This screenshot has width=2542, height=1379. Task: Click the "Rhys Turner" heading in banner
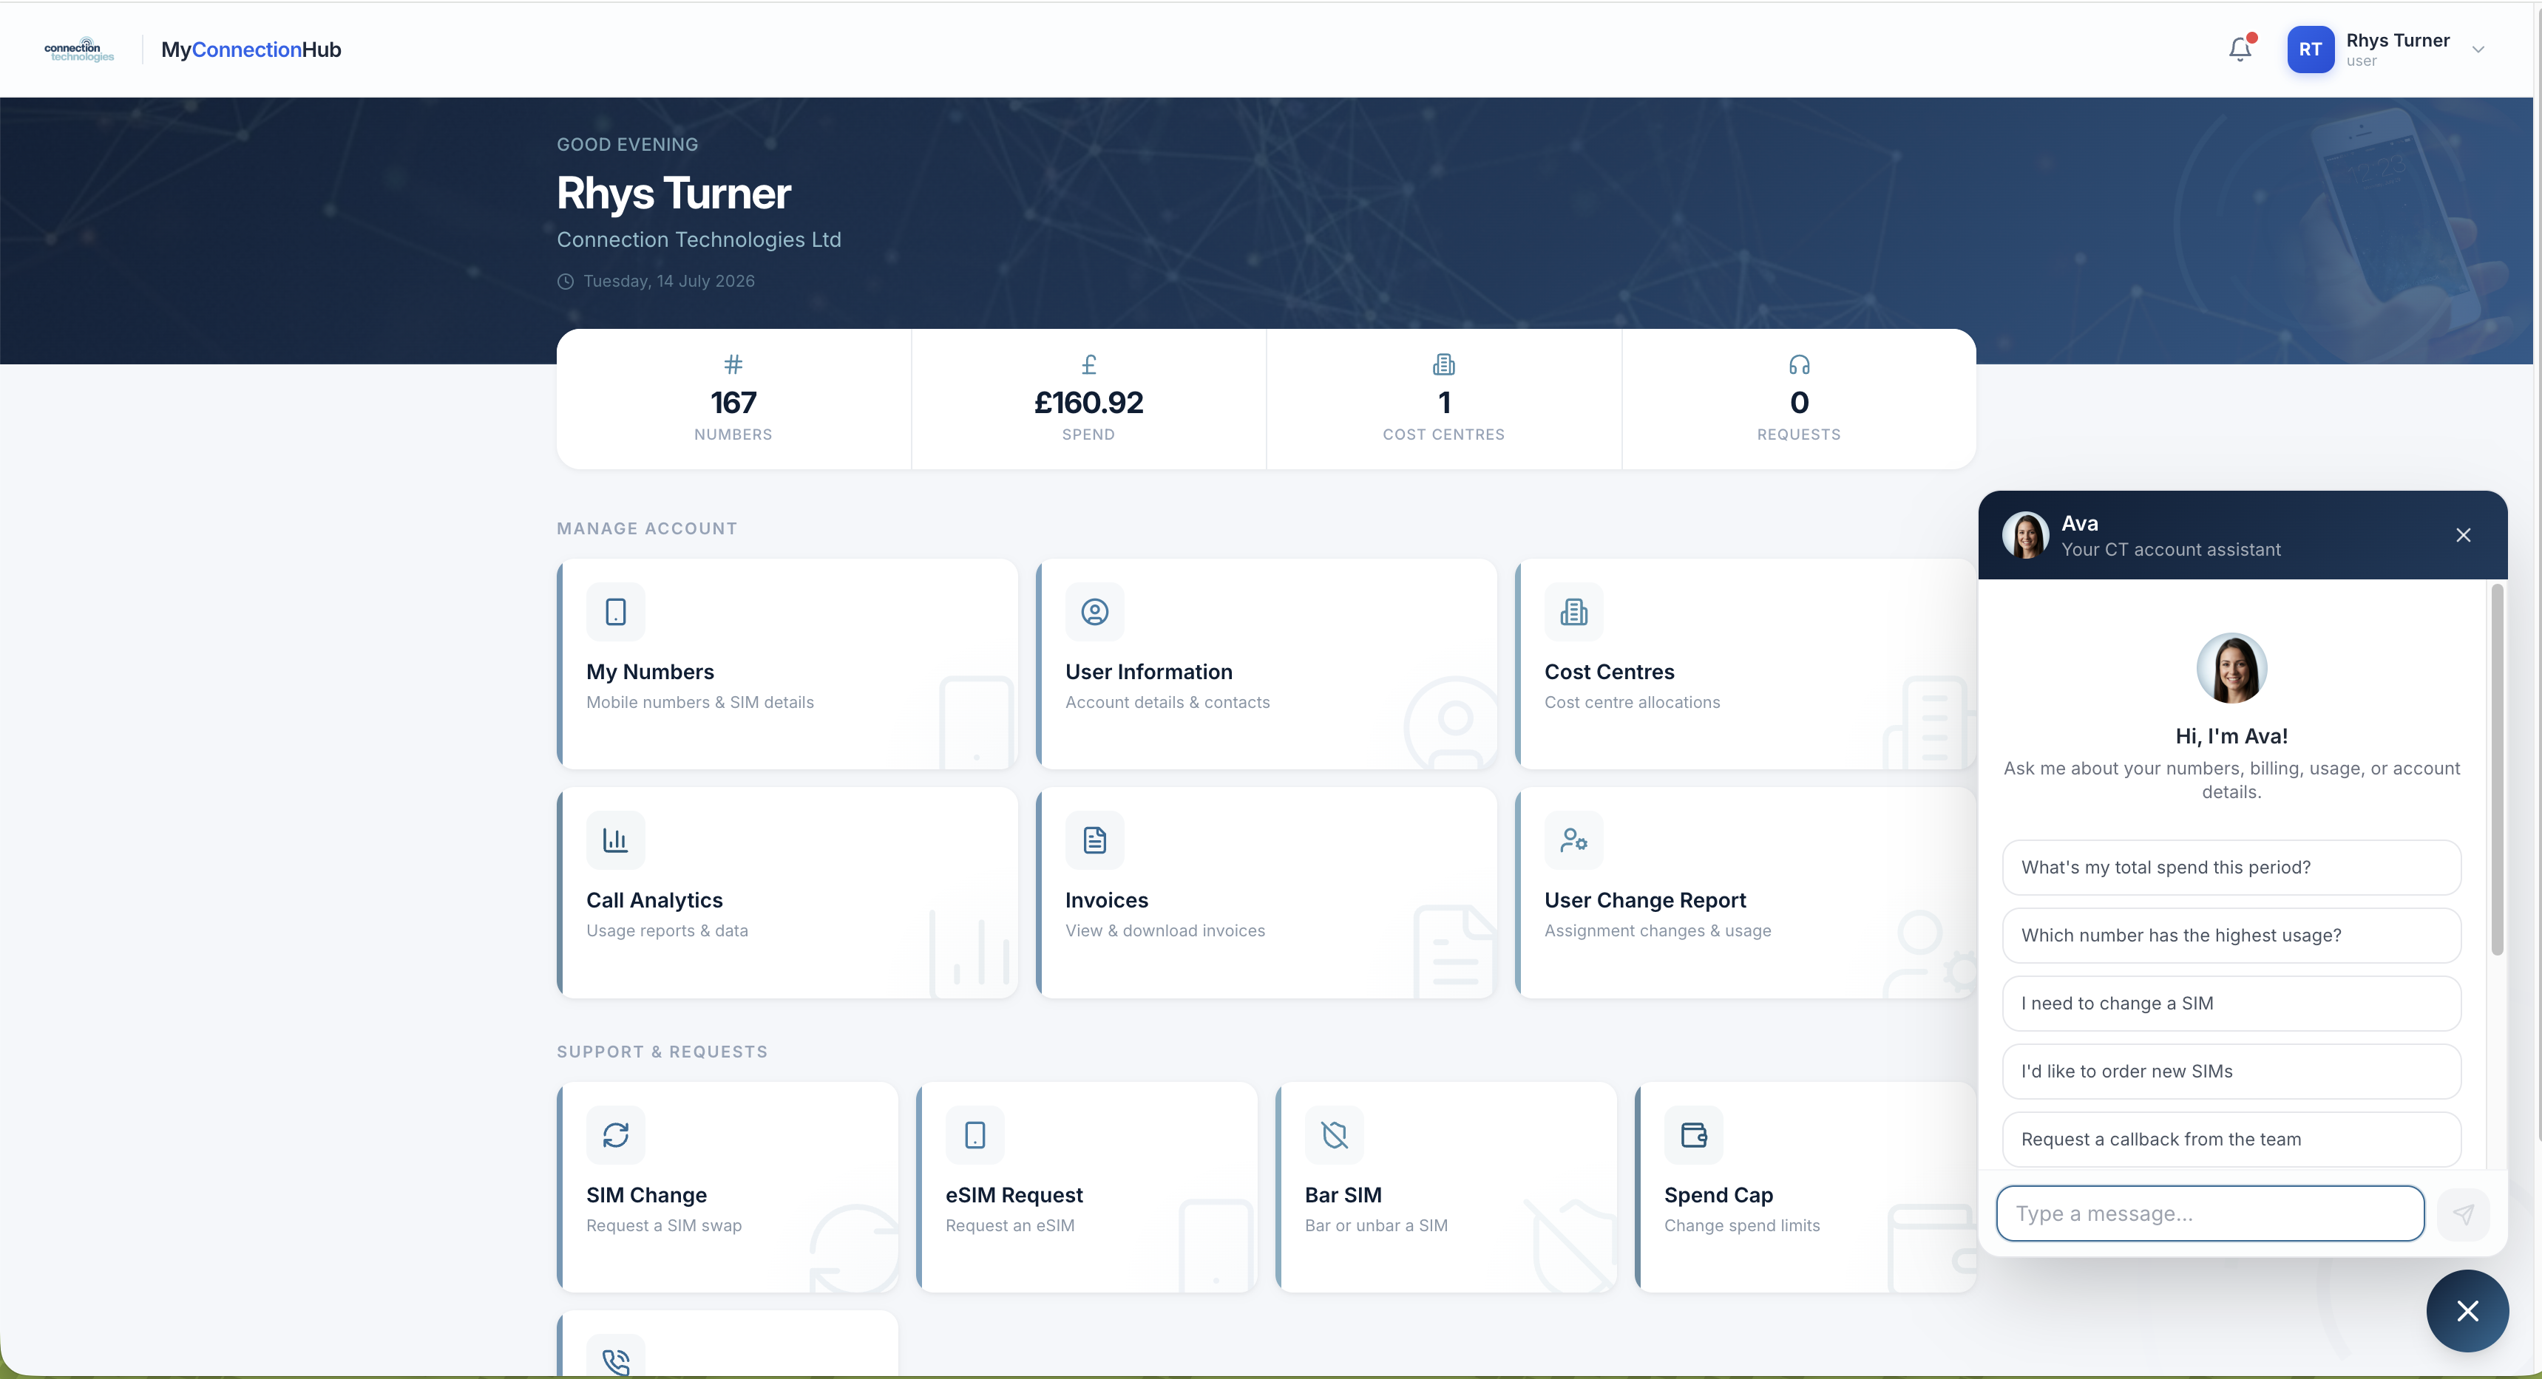coord(674,194)
